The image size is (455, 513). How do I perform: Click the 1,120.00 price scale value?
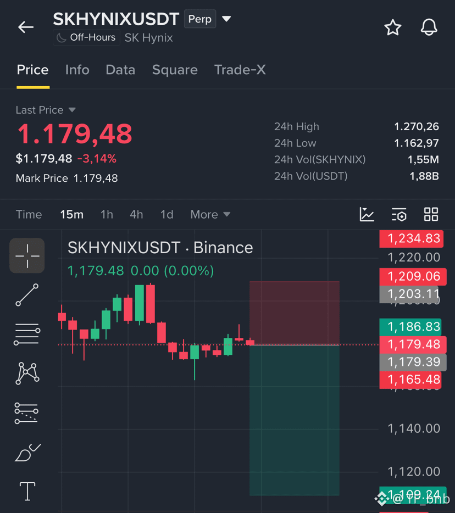[414, 472]
